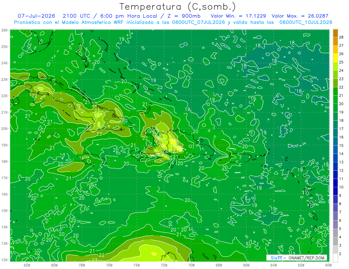The image size is (349, 269).
Task: Click the color scale label "15"
Action: [x=341, y=145]
